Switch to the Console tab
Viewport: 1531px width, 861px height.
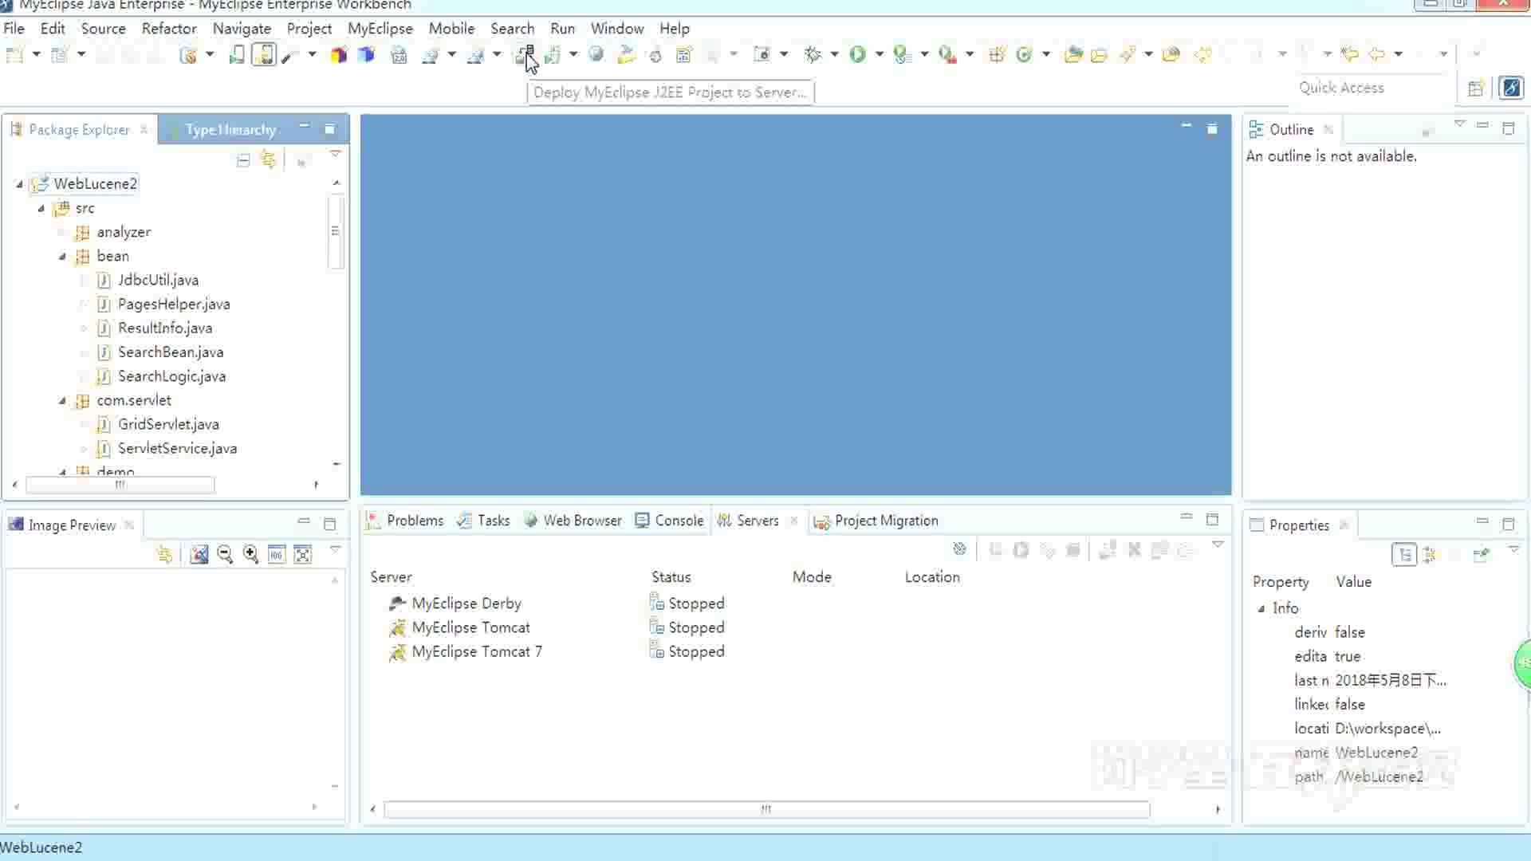pos(670,521)
